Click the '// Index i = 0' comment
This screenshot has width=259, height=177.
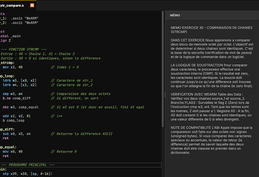[x=65, y=67]
